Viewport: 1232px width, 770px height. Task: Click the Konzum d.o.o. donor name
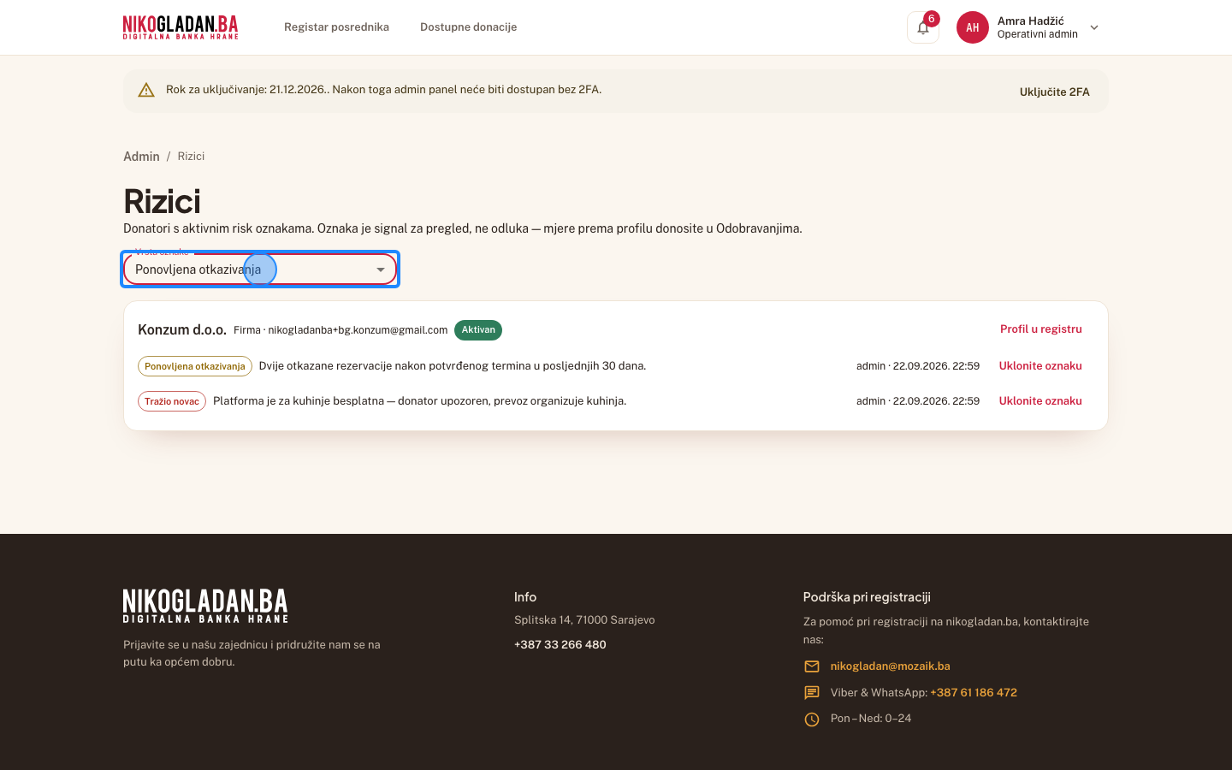point(182,330)
